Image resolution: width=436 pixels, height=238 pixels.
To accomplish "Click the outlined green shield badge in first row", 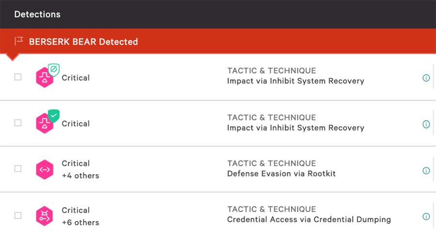I will pyautogui.click(x=54, y=70).
